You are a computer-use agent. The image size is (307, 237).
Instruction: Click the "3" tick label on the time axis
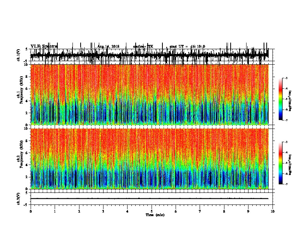tap(103, 211)
